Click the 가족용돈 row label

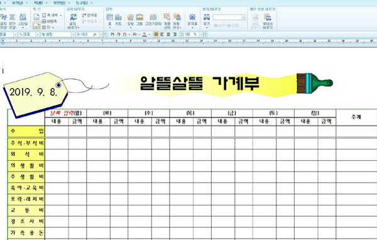coord(26,233)
